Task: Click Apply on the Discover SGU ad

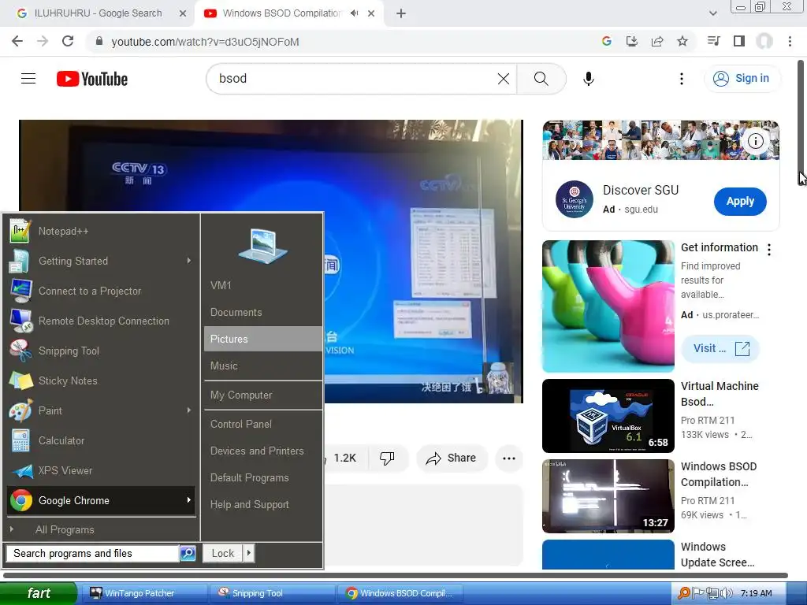Action: [x=740, y=201]
